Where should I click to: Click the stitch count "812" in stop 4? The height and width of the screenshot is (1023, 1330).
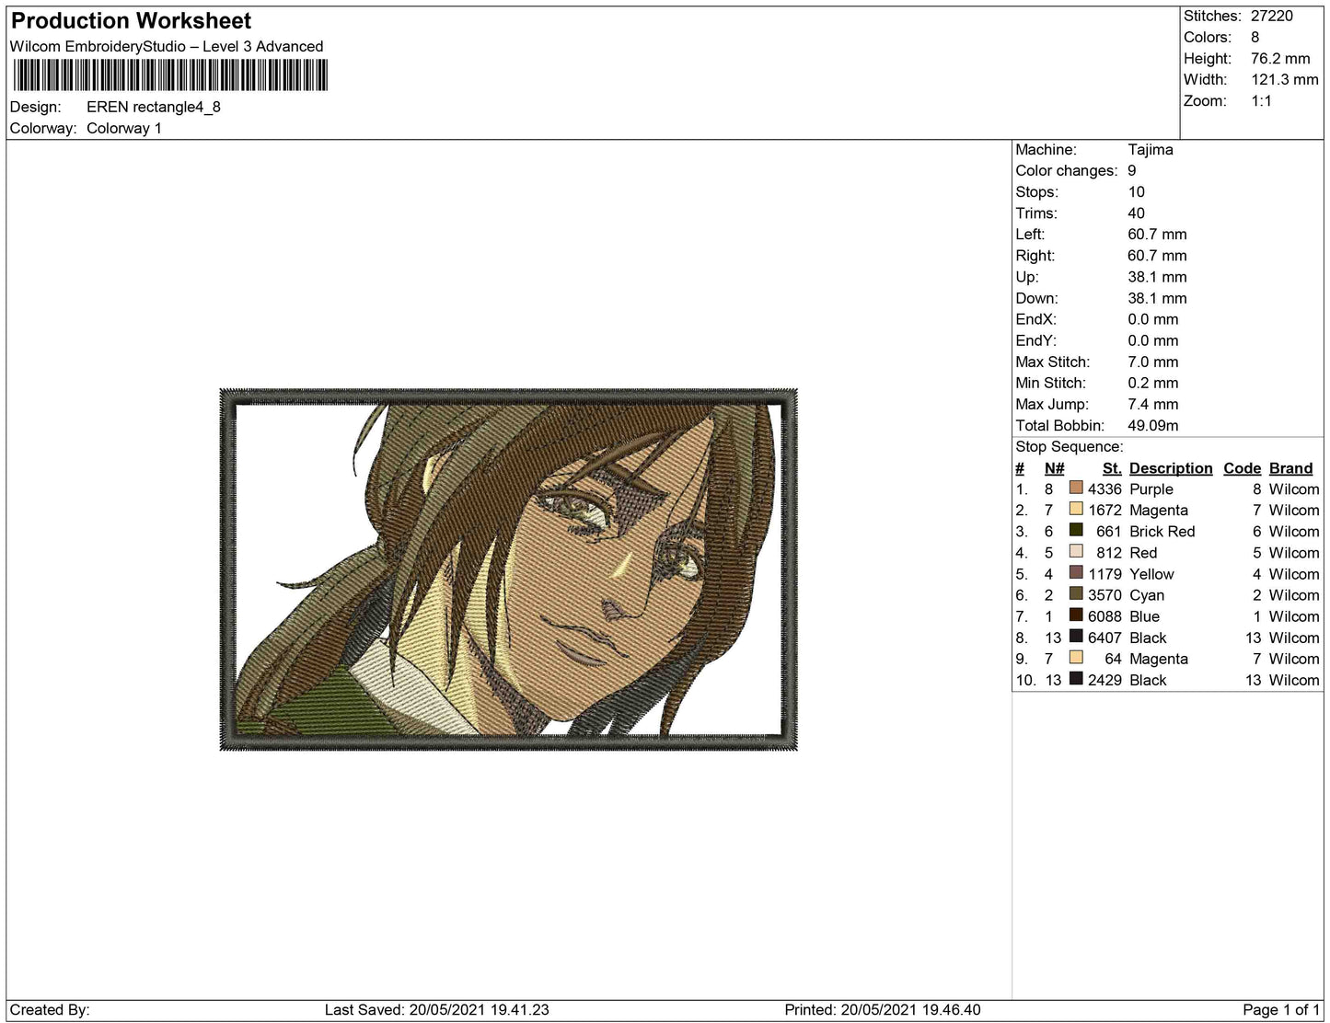pyautogui.click(x=1109, y=552)
